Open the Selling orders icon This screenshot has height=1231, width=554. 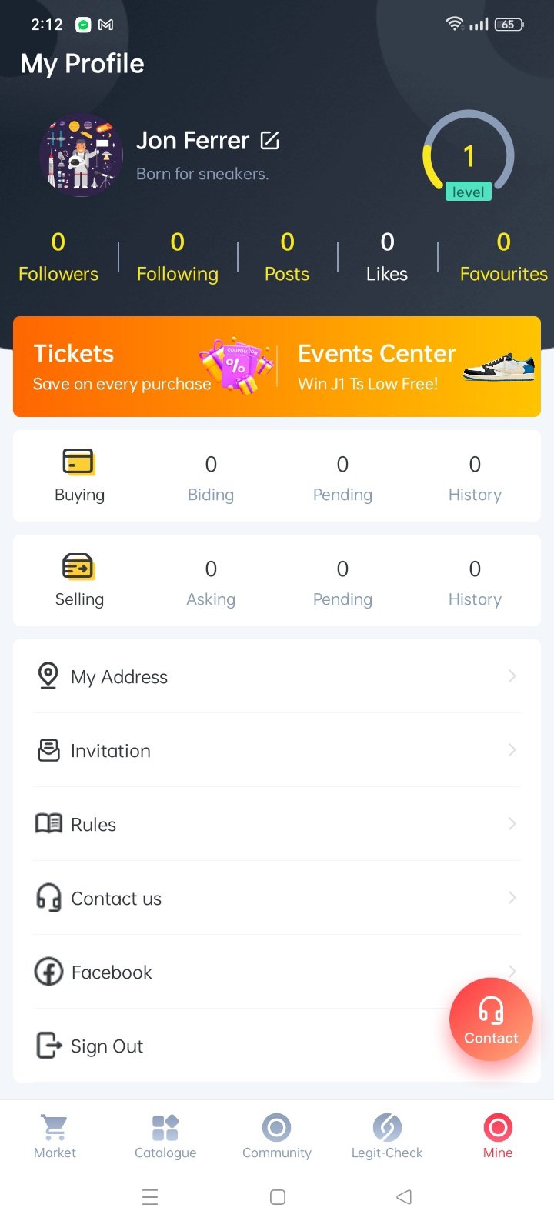click(78, 567)
